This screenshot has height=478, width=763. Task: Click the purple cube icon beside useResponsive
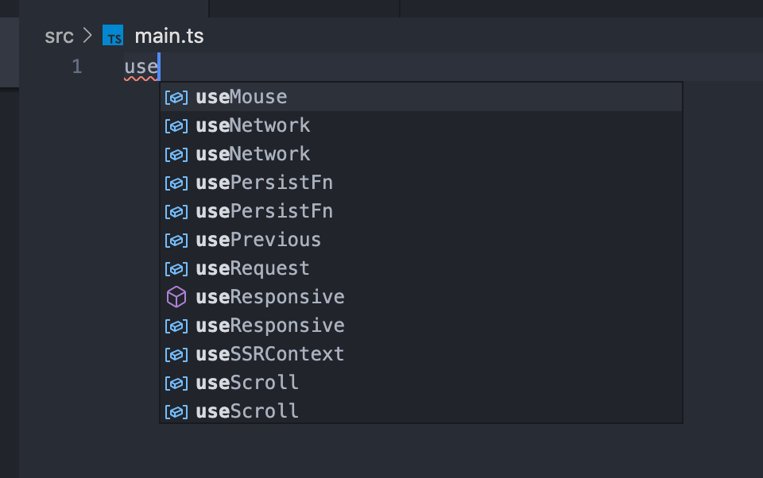point(176,296)
